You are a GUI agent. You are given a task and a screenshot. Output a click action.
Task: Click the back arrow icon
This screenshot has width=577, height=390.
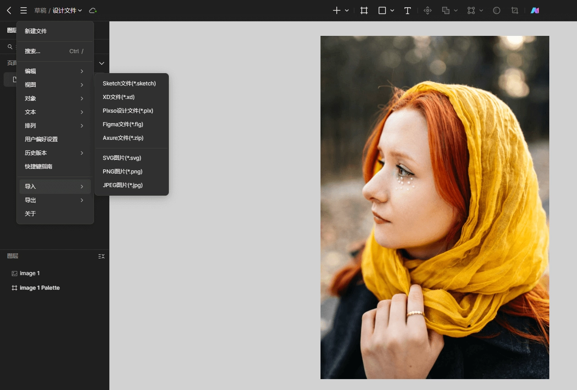click(9, 10)
